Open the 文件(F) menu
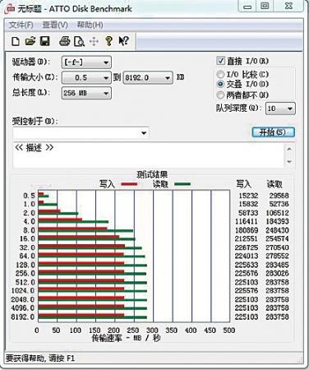This screenshot has width=309, height=370. (21, 25)
